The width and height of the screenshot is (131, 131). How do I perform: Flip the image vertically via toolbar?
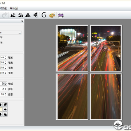pyautogui.click(x=35, y=15)
